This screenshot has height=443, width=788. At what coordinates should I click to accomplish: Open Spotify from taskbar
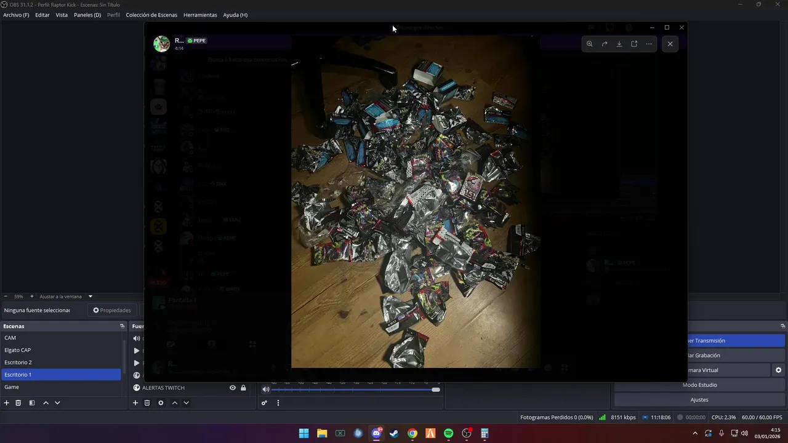pyautogui.click(x=449, y=433)
